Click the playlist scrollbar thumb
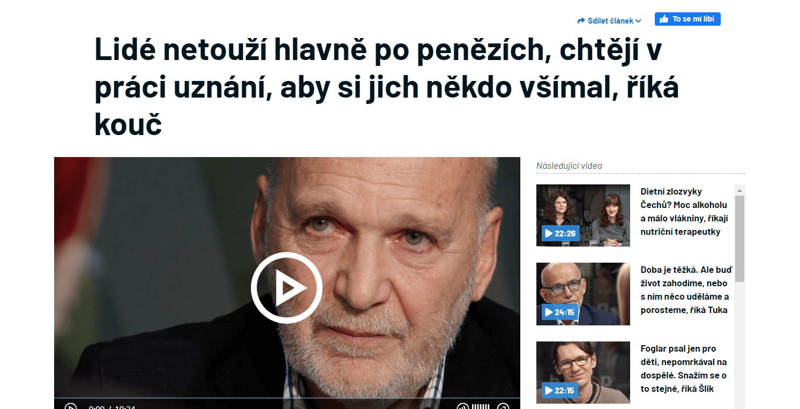 point(739,239)
